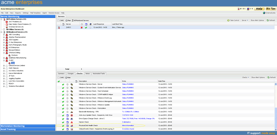
Task: Select the Sinderins Recruitment client
Action: 16,86
